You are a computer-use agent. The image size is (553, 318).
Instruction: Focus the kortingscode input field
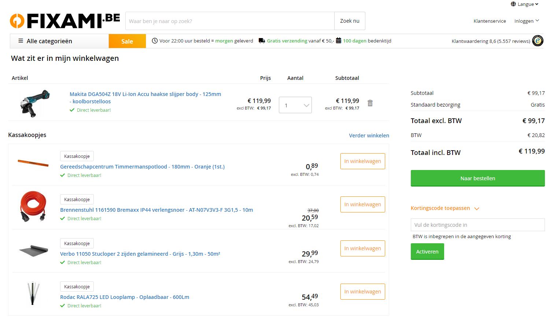[x=478, y=225]
